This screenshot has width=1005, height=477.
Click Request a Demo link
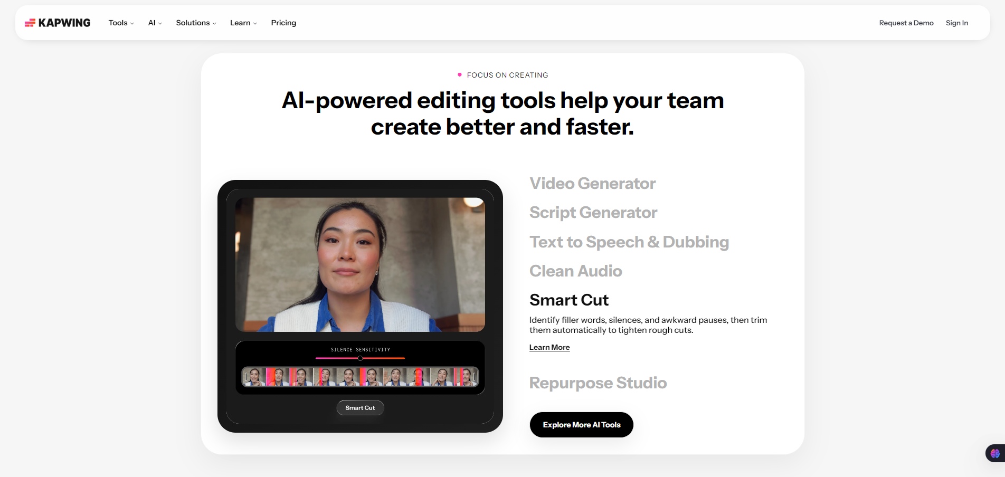(x=906, y=23)
